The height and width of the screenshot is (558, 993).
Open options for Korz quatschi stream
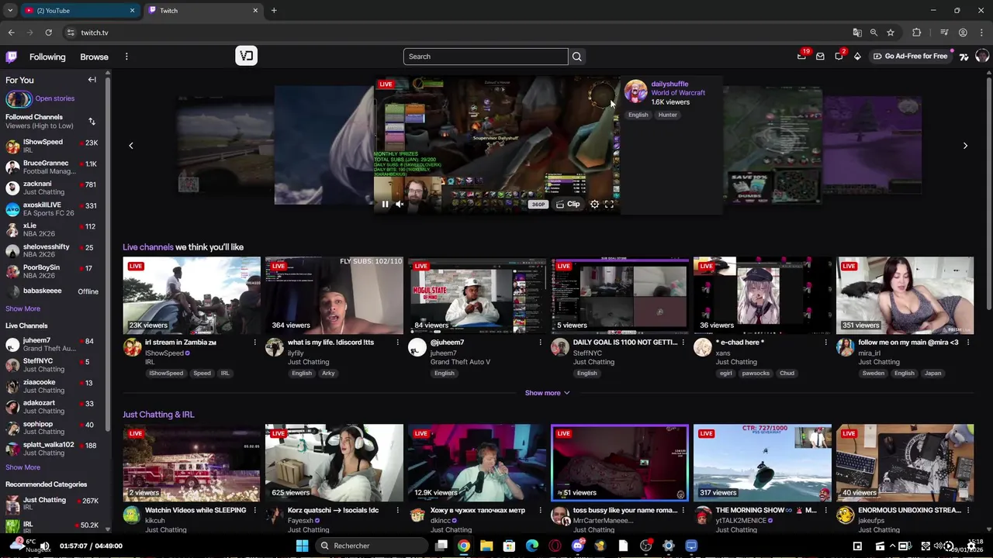397,511
